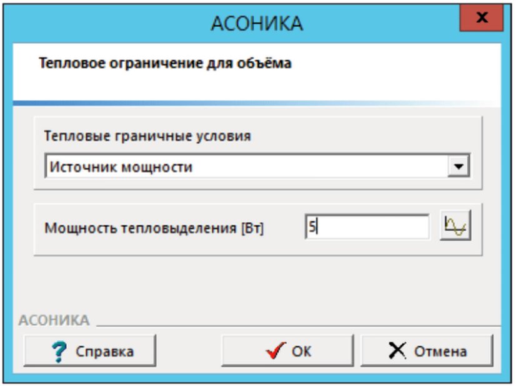Viewport: 516px width, 386px height.
Task: Confirm the dialog with the OK button
Action: coord(287,350)
